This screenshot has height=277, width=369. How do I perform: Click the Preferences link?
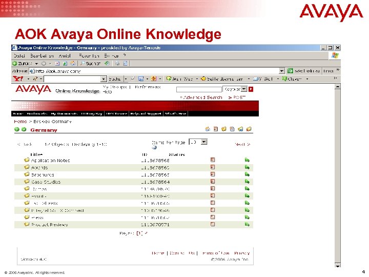148,87
